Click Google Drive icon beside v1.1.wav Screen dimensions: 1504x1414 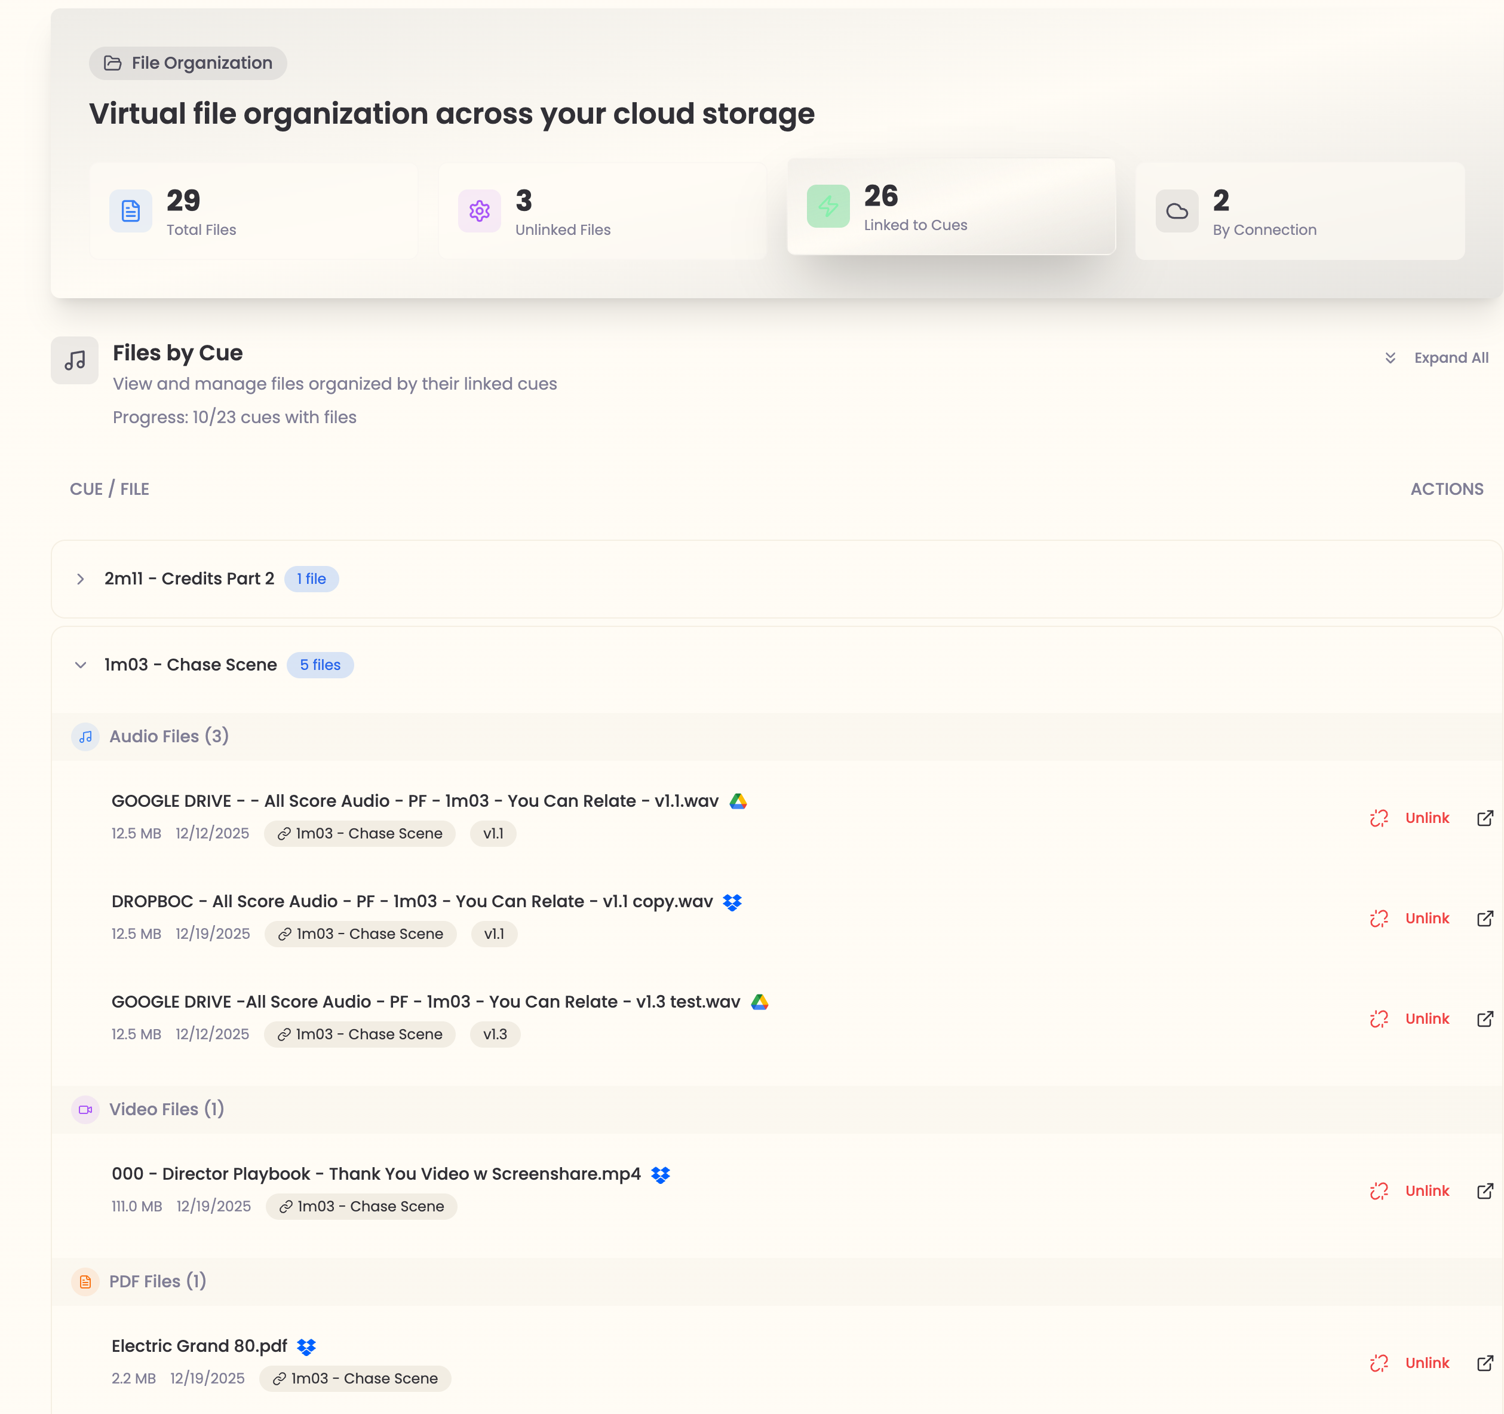[x=738, y=801]
